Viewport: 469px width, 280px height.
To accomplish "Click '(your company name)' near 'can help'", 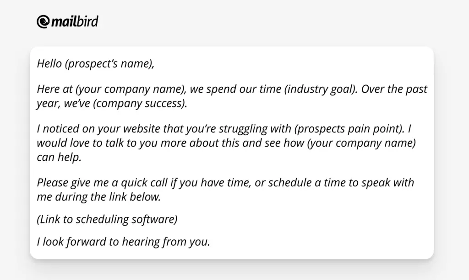I will click(x=361, y=143).
